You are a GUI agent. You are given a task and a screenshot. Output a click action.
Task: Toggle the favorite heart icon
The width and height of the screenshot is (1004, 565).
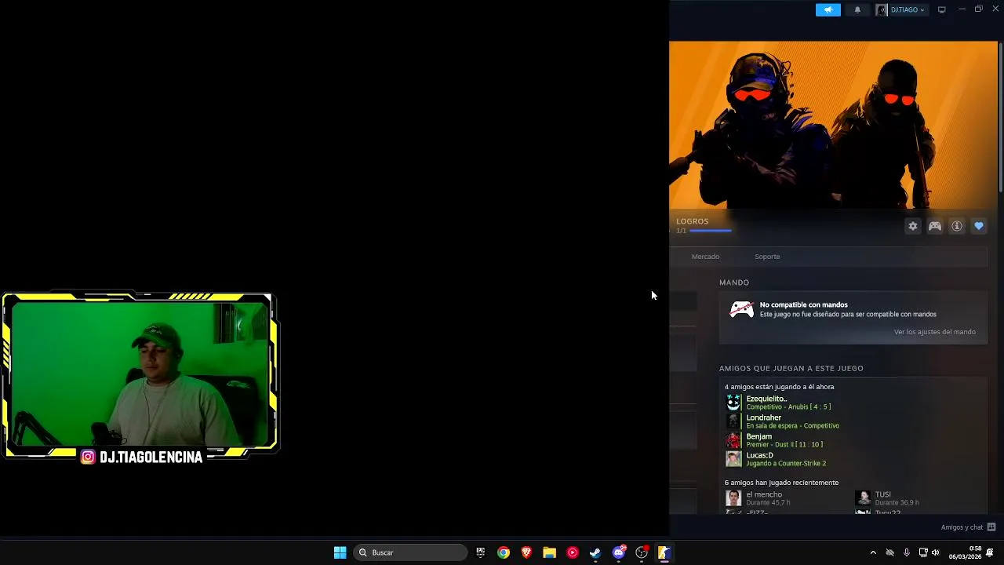(979, 226)
